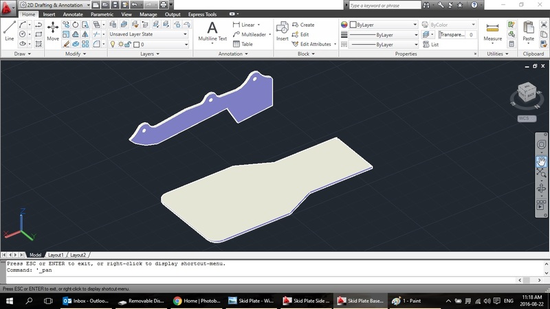Select the Erase tool
550x309 pixels.
[66, 44]
